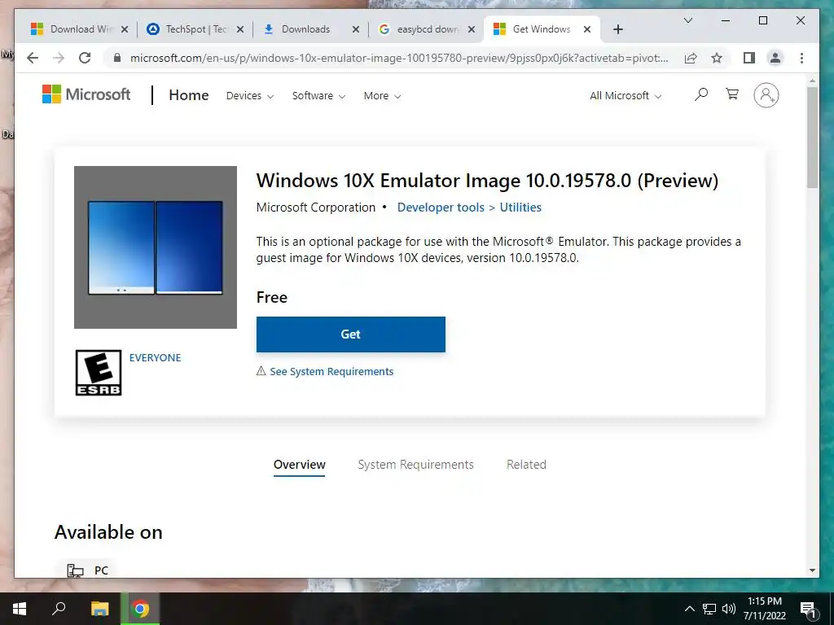The height and width of the screenshot is (625, 834).
Task: Open the volume tray icon
Action: coord(729,609)
